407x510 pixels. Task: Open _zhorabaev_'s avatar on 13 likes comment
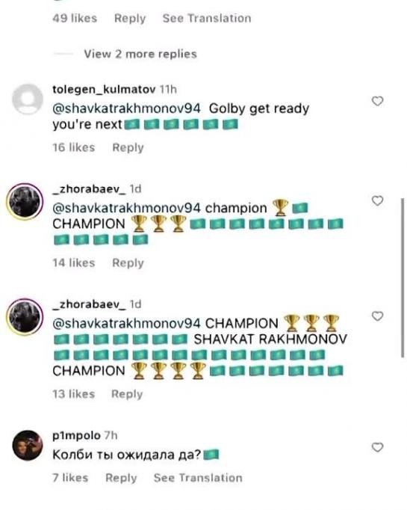point(25,317)
